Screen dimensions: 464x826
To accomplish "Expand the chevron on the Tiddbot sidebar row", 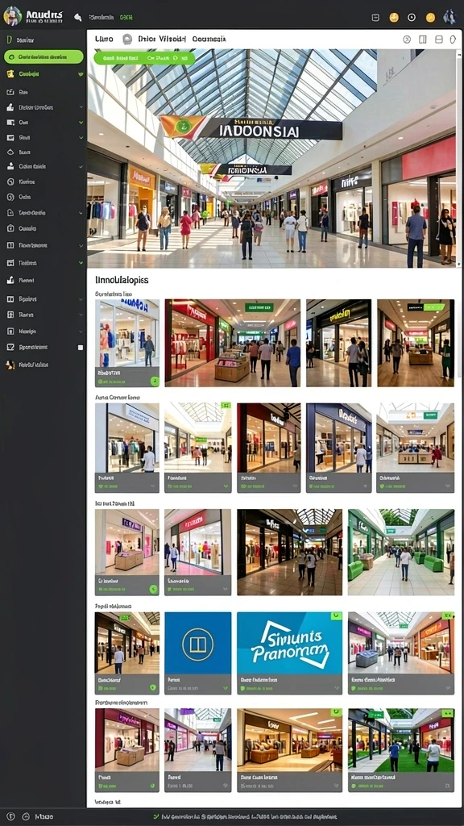I will 81,262.
